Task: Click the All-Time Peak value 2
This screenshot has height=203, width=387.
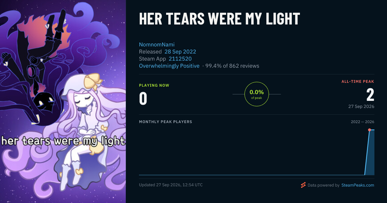Action: point(370,95)
